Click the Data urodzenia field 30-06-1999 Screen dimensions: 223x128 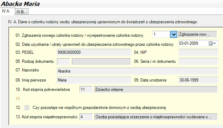coord(198,80)
